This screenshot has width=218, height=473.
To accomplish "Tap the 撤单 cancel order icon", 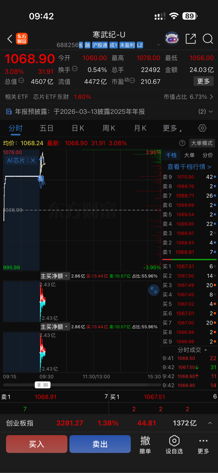I will (145, 441).
